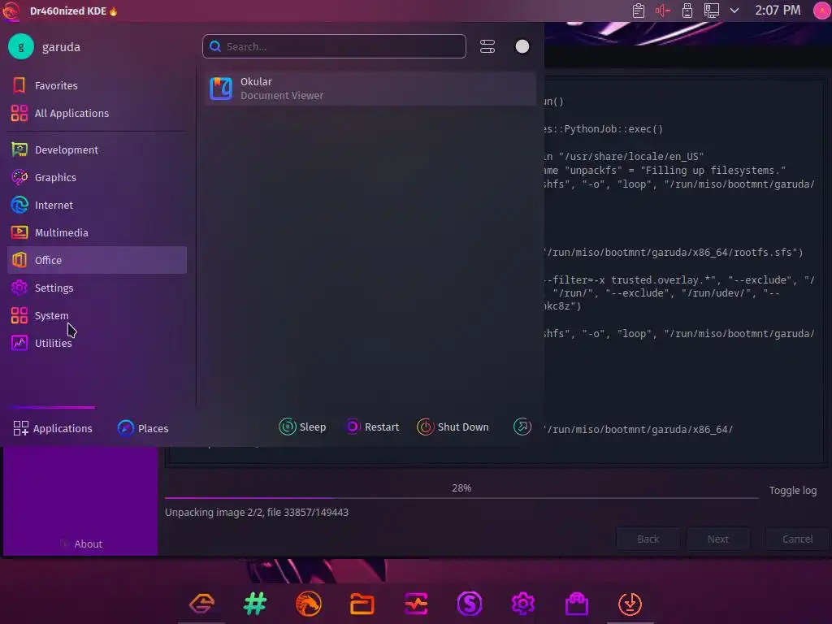This screenshot has height=624, width=832.
Task: Open the installer download dock icon
Action: 630,604
